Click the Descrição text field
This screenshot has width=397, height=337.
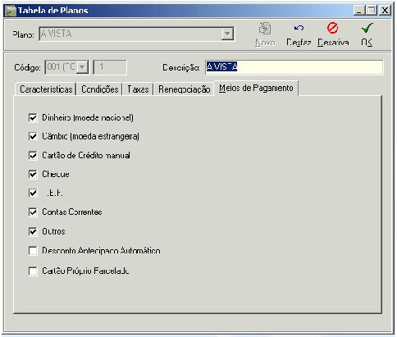[294, 67]
